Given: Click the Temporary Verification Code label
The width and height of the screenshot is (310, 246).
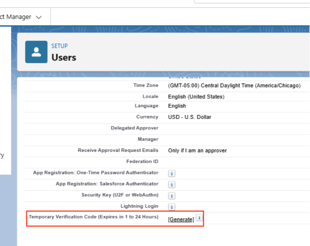Looking at the screenshot, I should click(93, 217).
